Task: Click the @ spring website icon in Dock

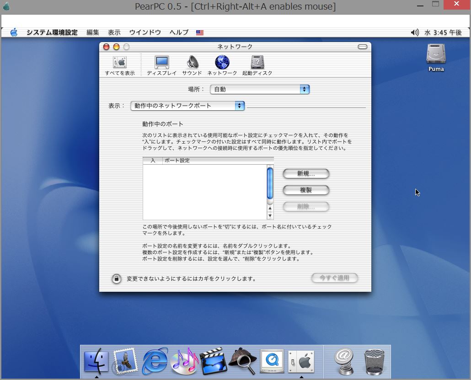Action: (344, 361)
